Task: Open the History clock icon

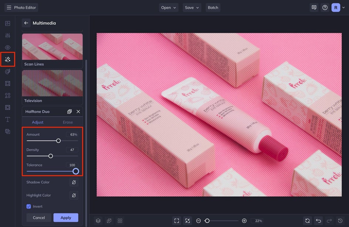Action: click(x=340, y=221)
